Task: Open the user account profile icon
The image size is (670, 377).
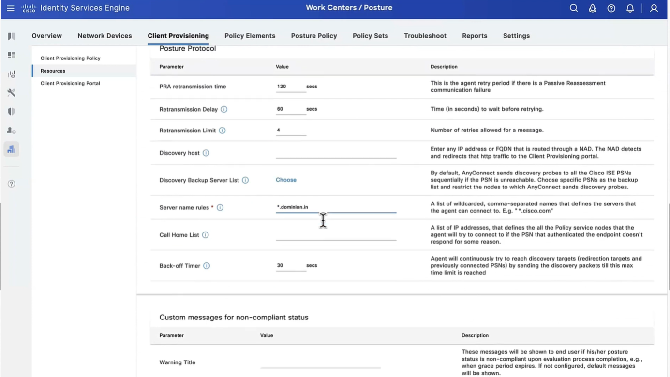Action: 654,8
